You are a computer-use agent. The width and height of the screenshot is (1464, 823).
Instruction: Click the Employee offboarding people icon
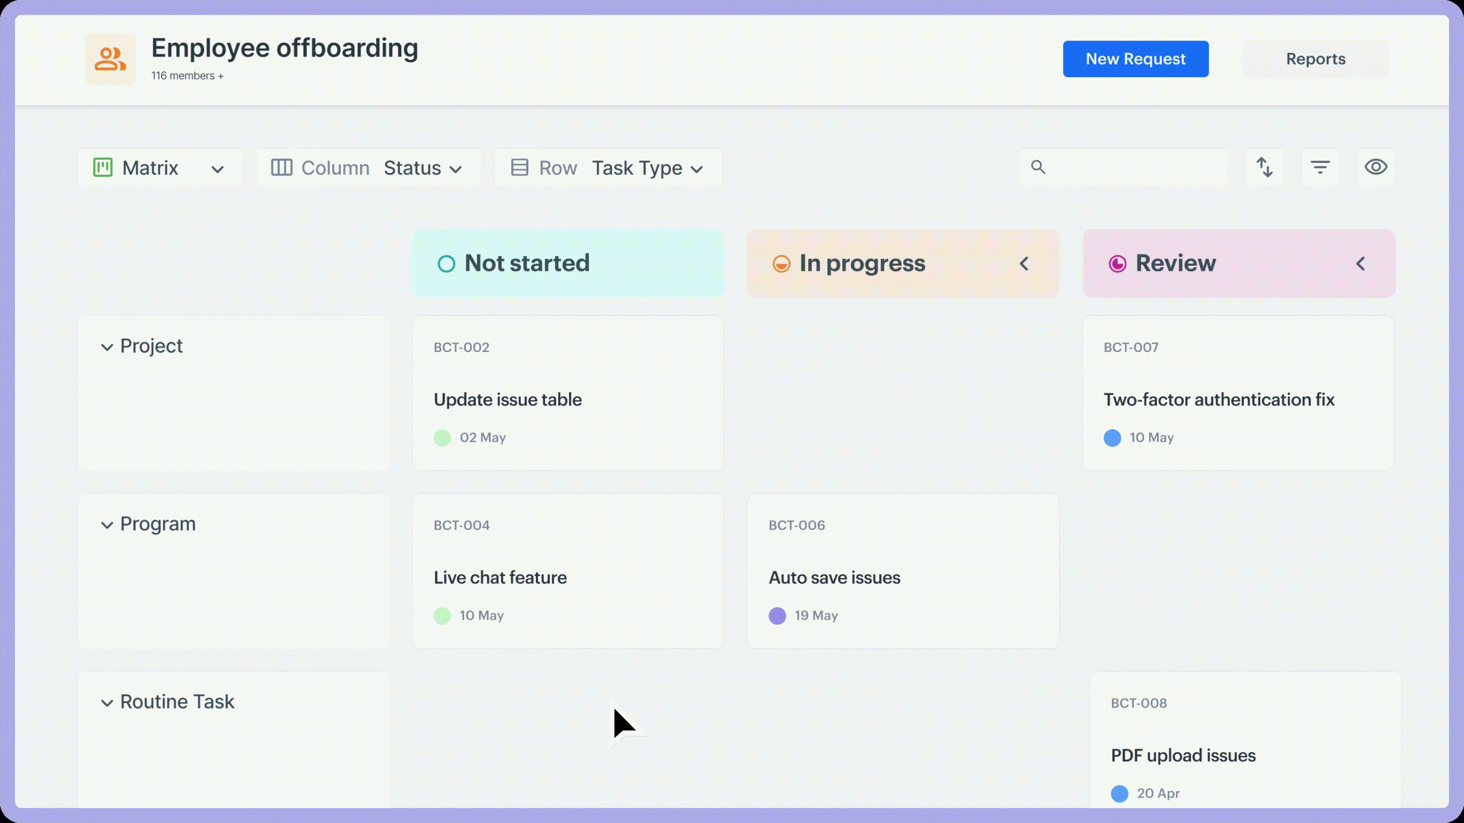(x=110, y=59)
